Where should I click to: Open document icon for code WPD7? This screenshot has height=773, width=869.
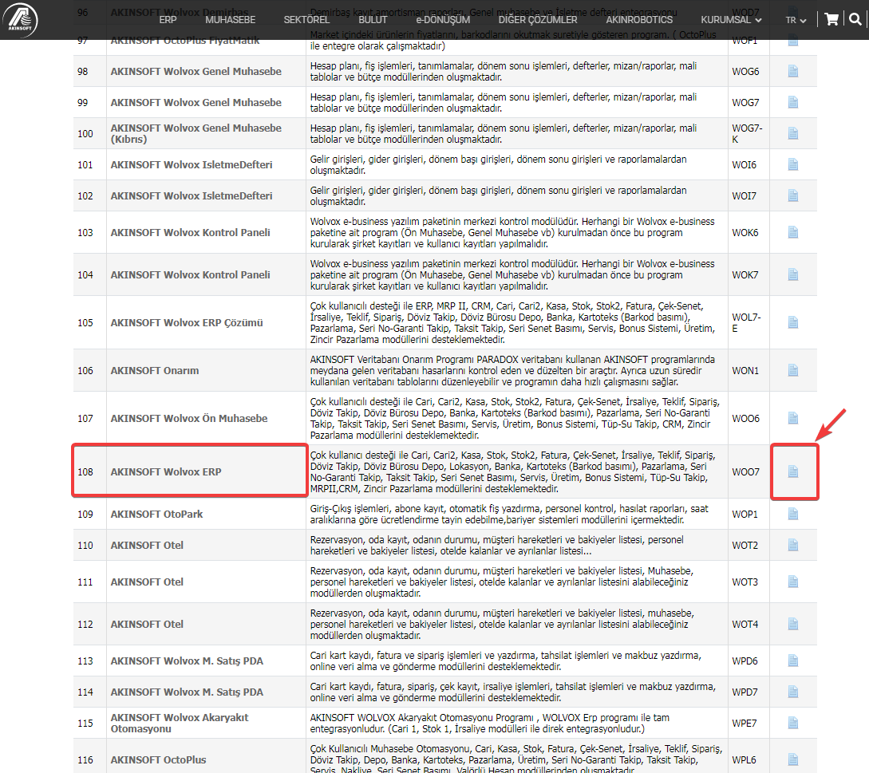click(793, 692)
